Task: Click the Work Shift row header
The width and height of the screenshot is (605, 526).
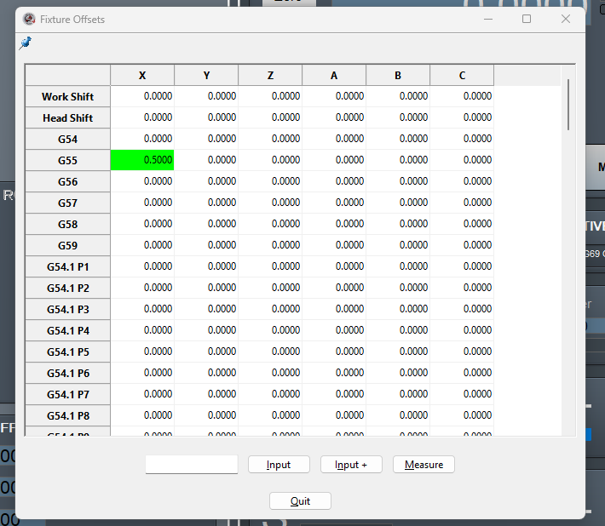Action: point(68,96)
